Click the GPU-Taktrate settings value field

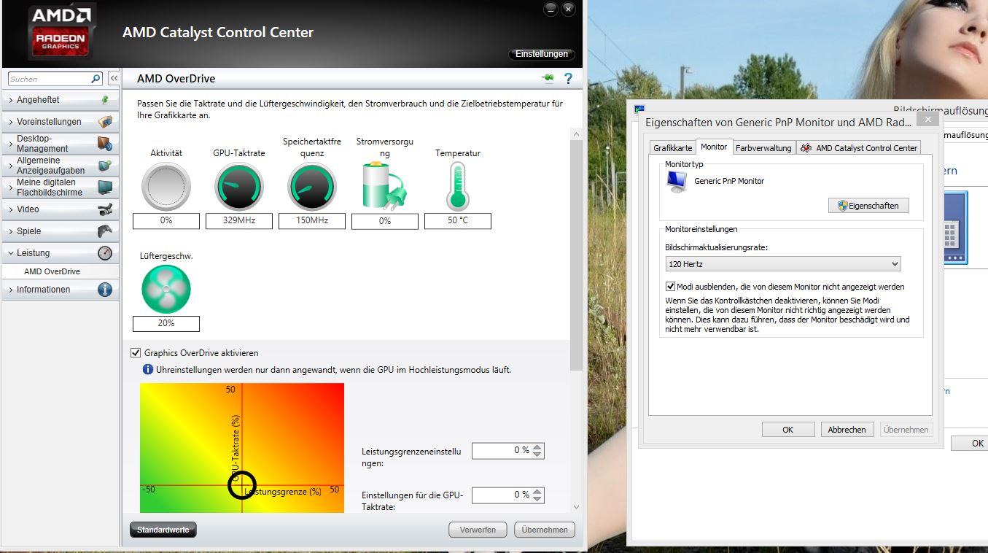pos(502,495)
